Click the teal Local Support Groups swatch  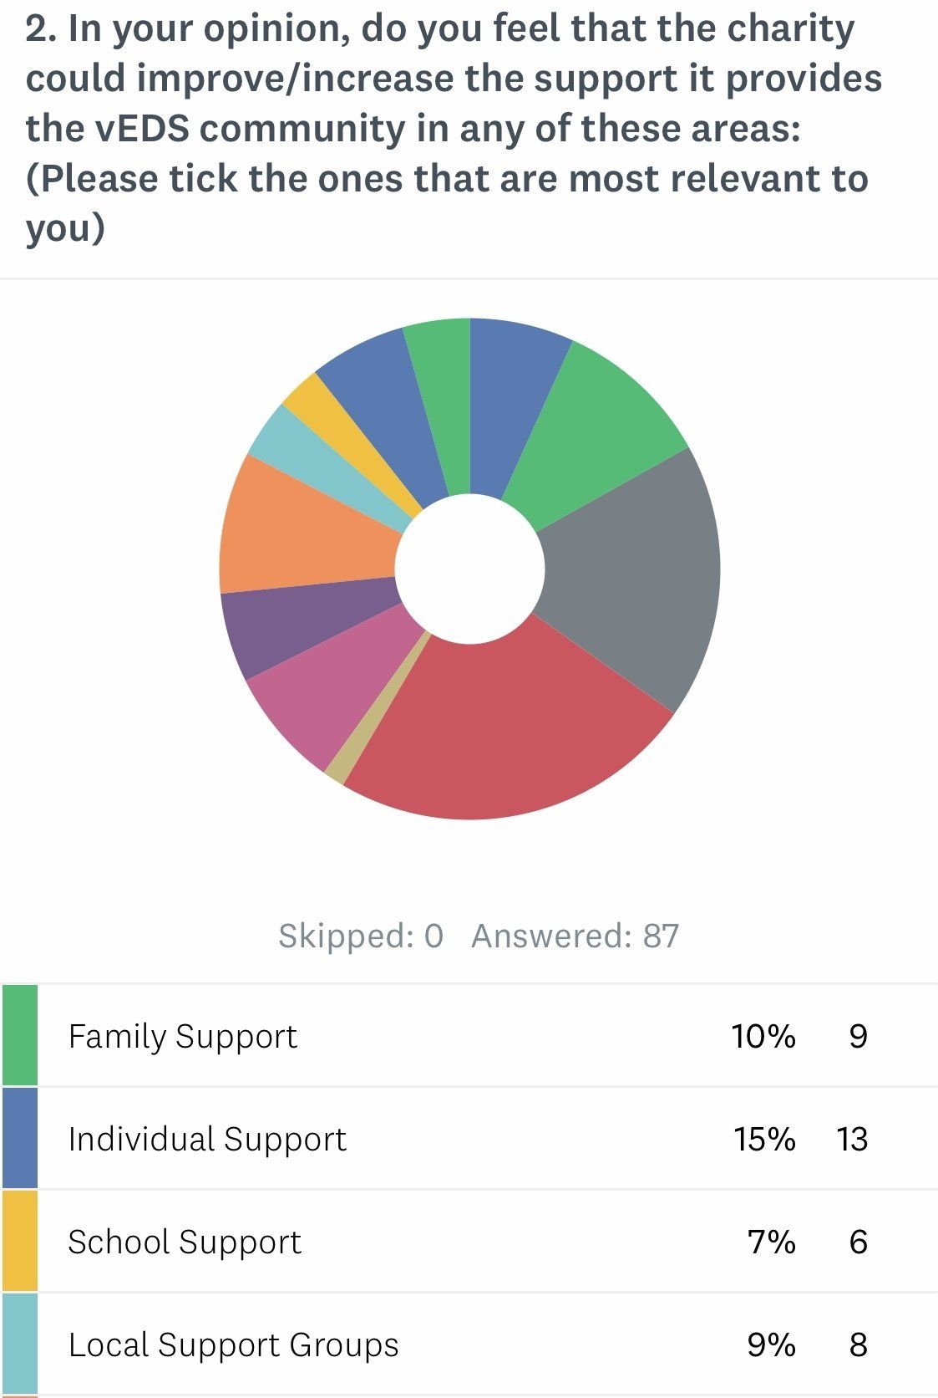pos(20,1344)
